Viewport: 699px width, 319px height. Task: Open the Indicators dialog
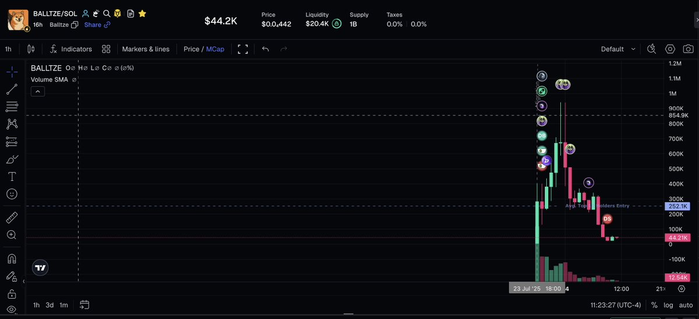tap(71, 49)
